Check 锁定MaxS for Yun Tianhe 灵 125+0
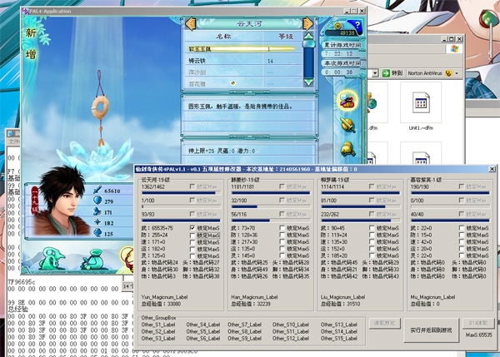Image resolution: width=500 pixels, height=357 pixels. pos(192,256)
